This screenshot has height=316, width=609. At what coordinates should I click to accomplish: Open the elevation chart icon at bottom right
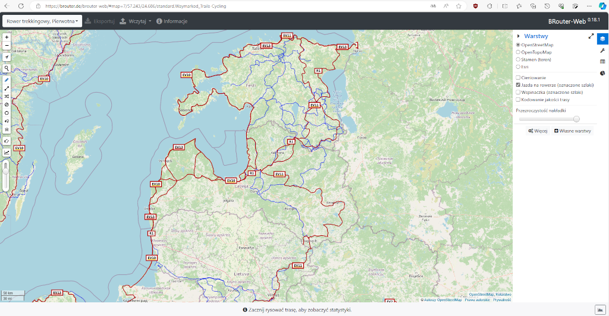click(600, 309)
